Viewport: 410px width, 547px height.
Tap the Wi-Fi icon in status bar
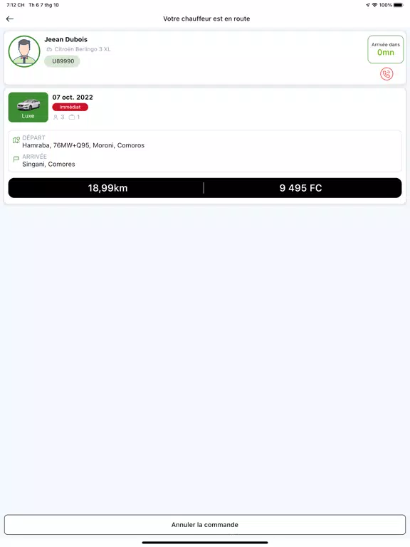click(375, 5)
